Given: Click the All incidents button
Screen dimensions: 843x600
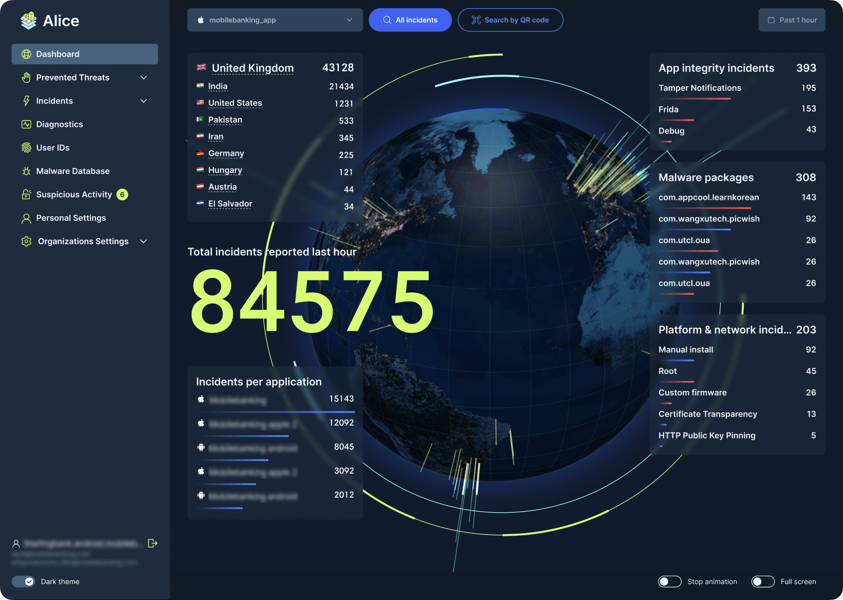Looking at the screenshot, I should click(x=410, y=20).
